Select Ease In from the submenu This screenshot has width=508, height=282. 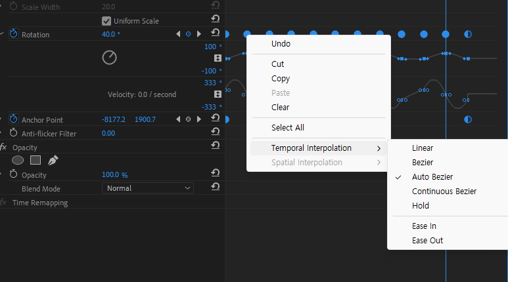pos(424,226)
